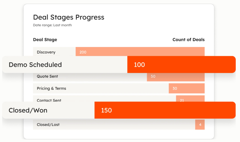Click the Deal Stages Progress title
The image size is (240, 142).
pyautogui.click(x=69, y=18)
